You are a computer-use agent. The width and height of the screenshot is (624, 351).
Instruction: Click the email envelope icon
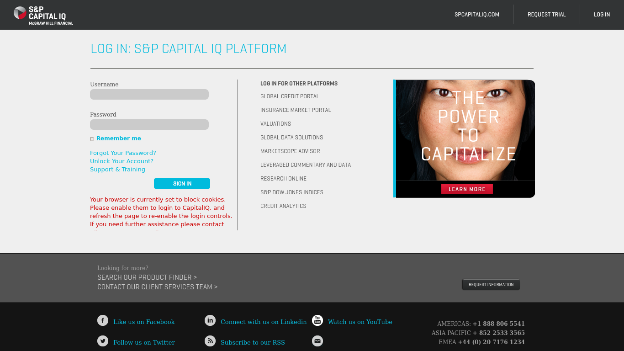[317, 341]
